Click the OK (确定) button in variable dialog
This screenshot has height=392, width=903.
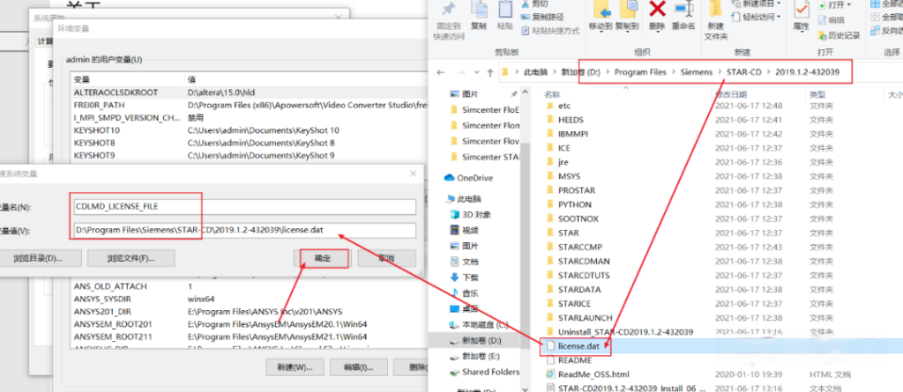[x=322, y=258]
